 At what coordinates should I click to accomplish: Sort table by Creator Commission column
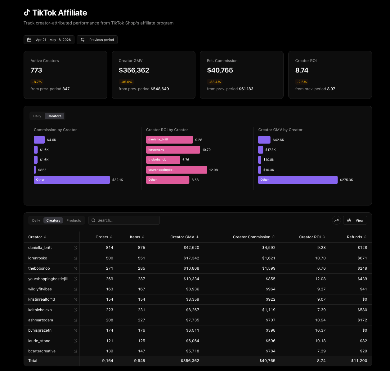[x=254, y=237]
